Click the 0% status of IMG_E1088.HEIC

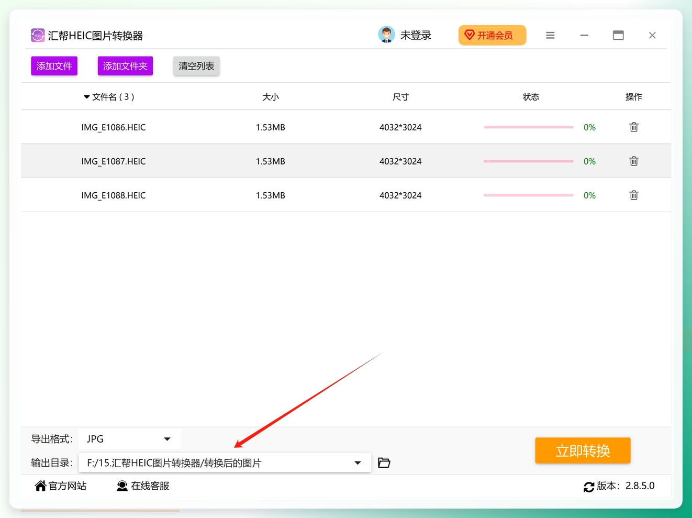tap(589, 195)
